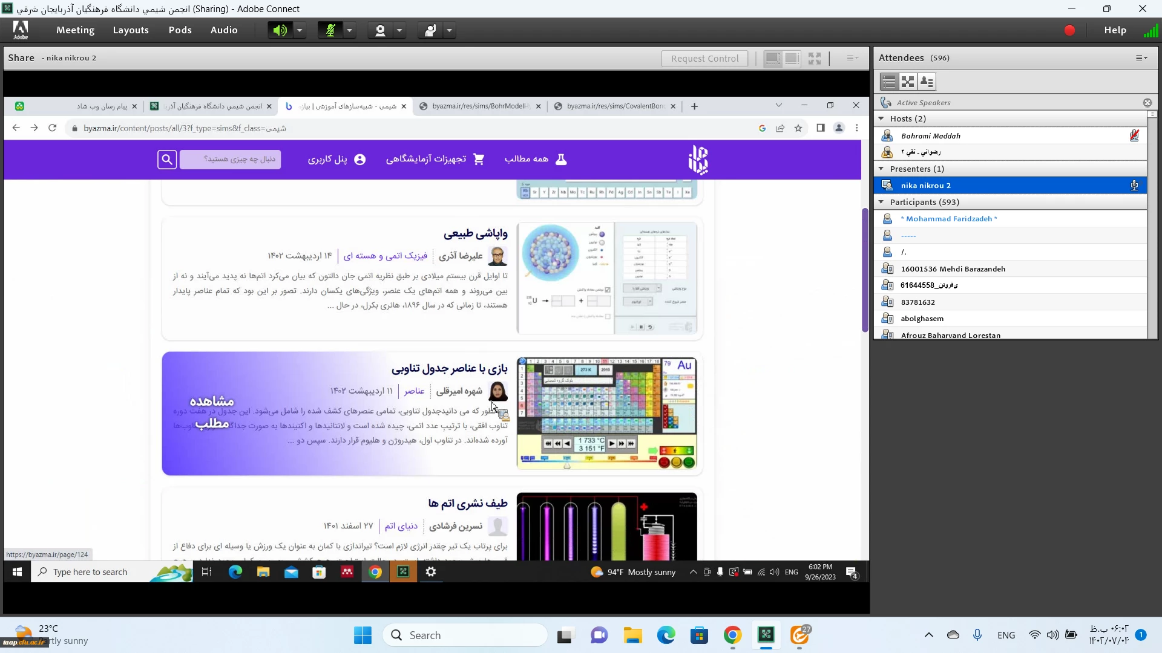Toggle the green microphone icon
Viewport: 1162px width, 653px height.
330,30
